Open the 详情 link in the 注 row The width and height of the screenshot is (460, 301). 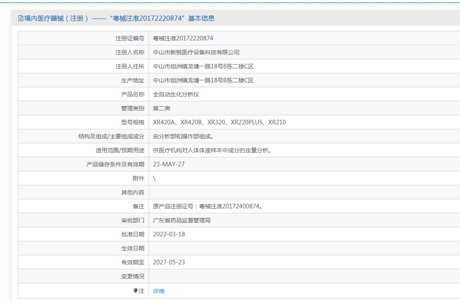[x=159, y=291]
